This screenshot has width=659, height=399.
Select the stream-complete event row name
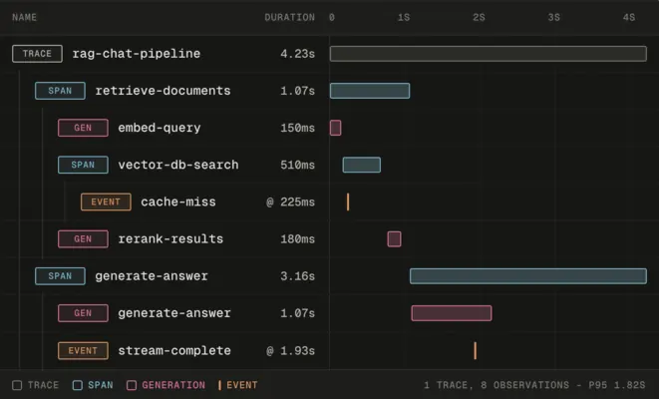click(x=174, y=351)
